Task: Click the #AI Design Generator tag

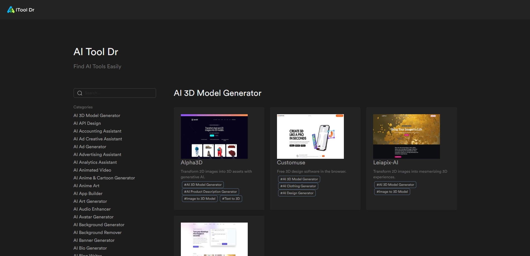Action: click(x=297, y=193)
